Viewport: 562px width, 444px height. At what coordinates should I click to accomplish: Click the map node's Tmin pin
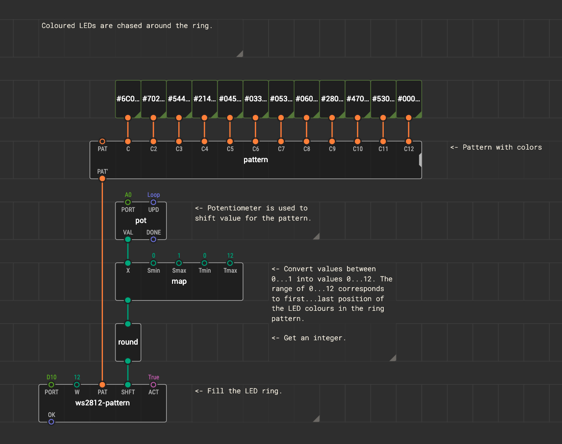click(204, 263)
